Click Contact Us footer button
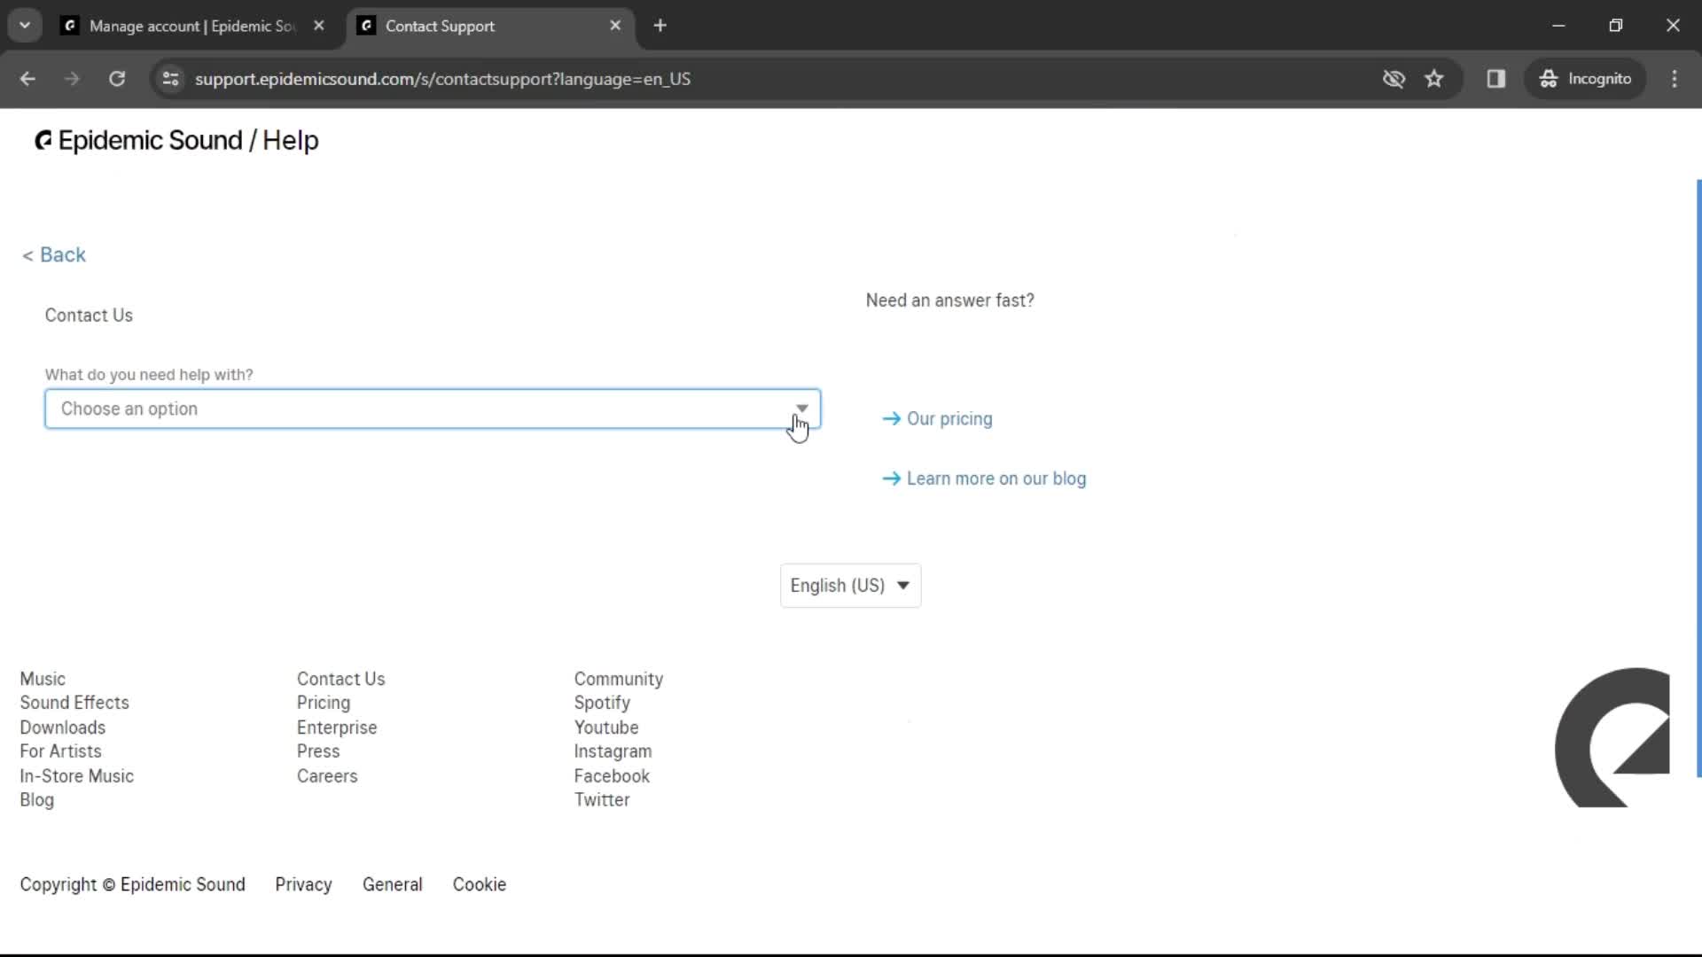Screen dimensions: 1702x957 [x=340, y=678]
